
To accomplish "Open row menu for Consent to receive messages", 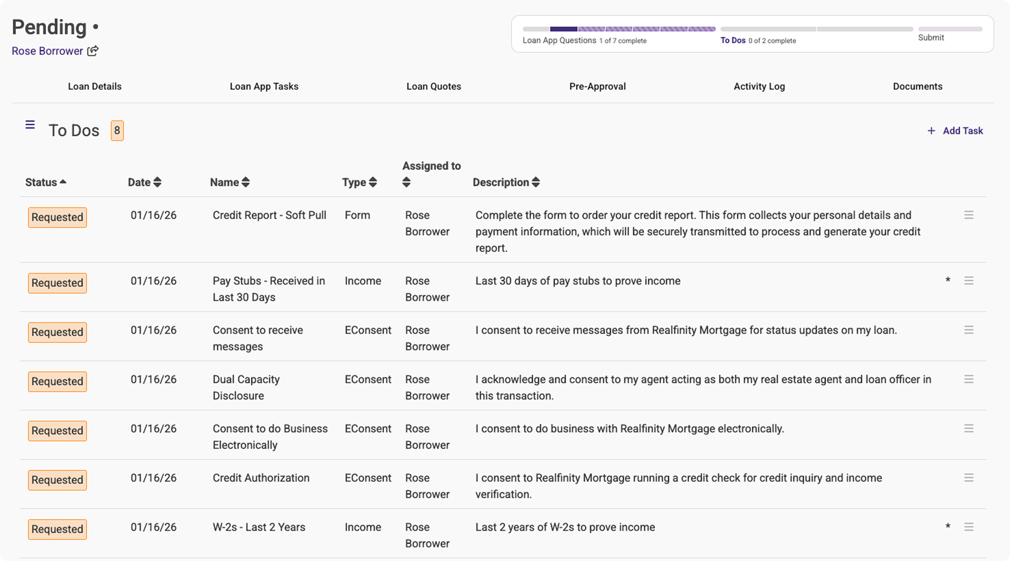I will point(968,330).
